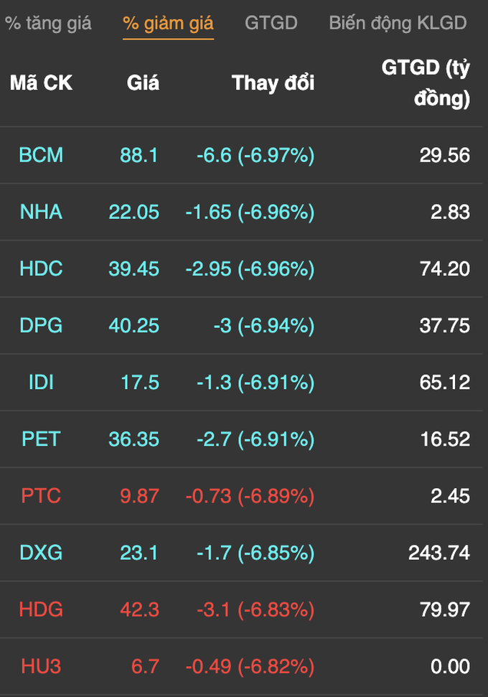Select the % giảm giá tab
488x697 pixels.
pyautogui.click(x=168, y=23)
